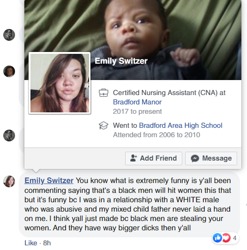
Task: View the reaction count of 4
Action: (234, 238)
